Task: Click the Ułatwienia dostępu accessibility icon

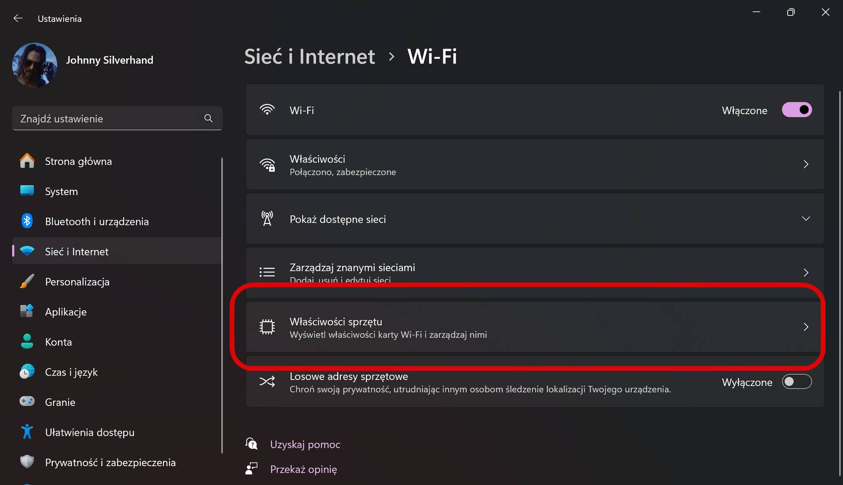Action: pyautogui.click(x=27, y=432)
